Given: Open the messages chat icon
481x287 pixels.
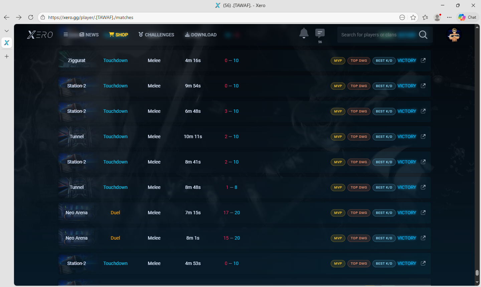Looking at the screenshot, I should pyautogui.click(x=320, y=33).
